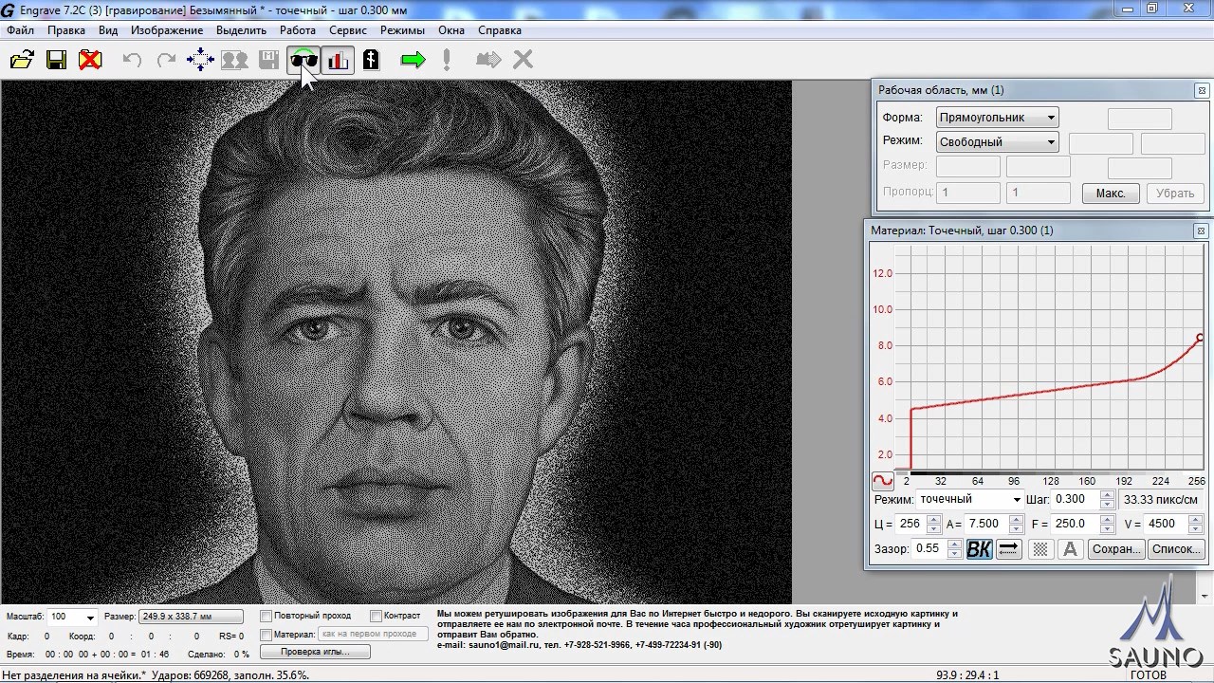Open the histogram bar chart tool
Viewport: 1214px width, 683px height.
[x=337, y=61]
